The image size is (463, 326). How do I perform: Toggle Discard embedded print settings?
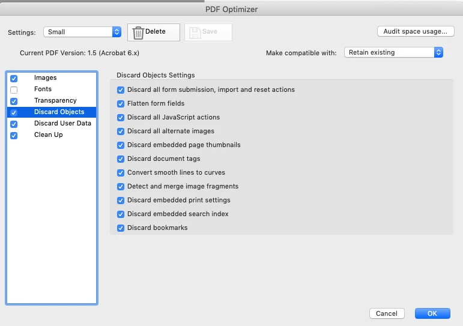coord(121,200)
